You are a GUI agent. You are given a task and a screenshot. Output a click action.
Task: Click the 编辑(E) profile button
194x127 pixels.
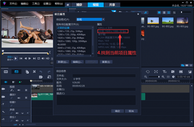(x=77, y=62)
